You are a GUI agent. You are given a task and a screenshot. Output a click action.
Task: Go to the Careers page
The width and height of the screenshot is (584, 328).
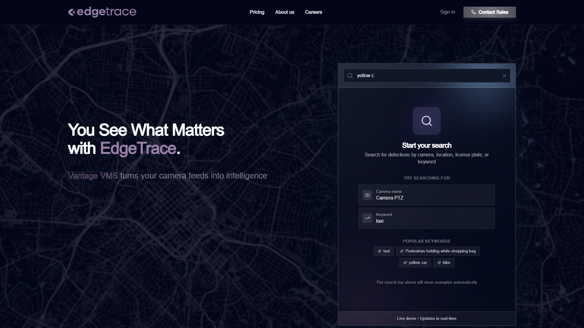coord(314,12)
